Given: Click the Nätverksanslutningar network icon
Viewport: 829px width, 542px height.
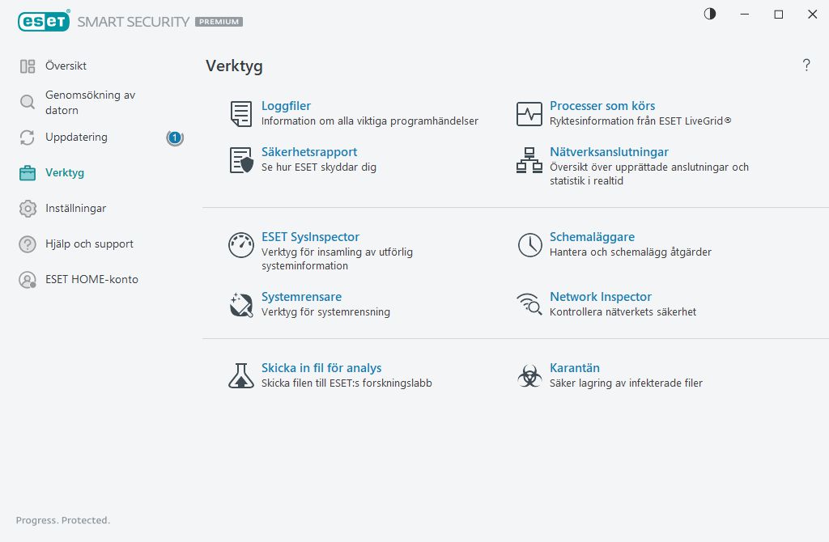Looking at the screenshot, I should point(529,160).
